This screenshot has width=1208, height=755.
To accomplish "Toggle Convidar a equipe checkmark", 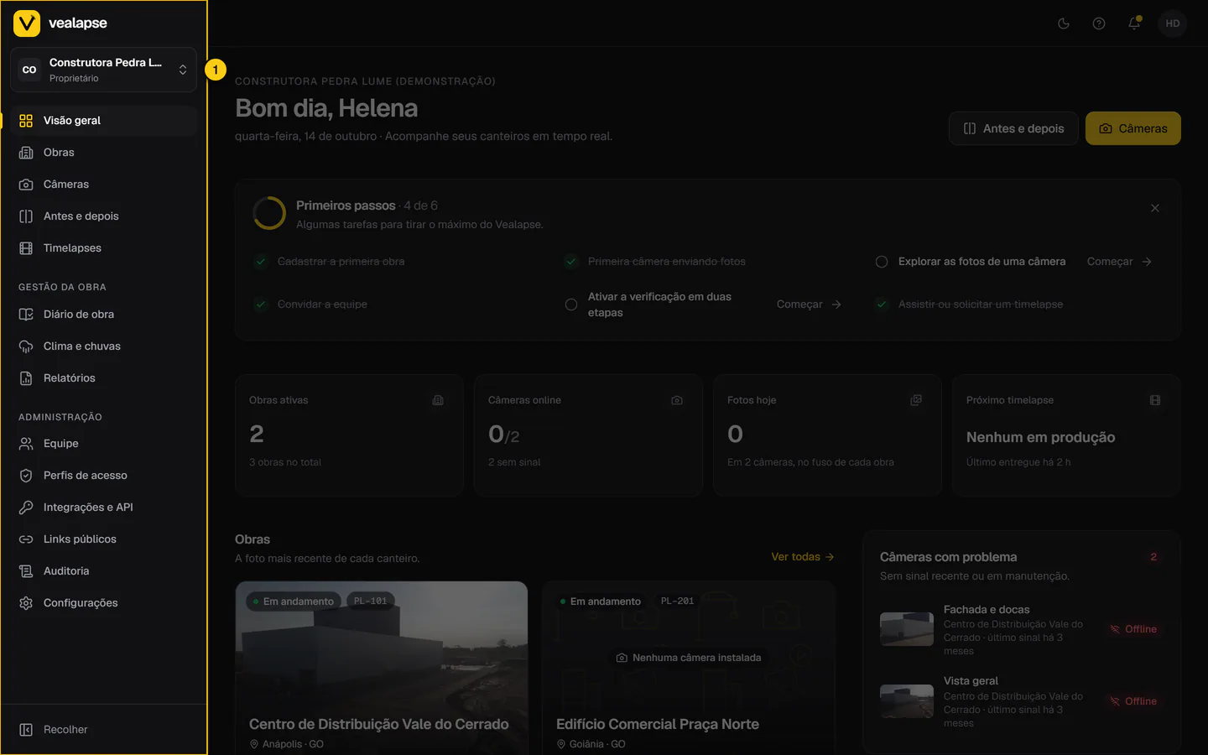I will pyautogui.click(x=261, y=305).
